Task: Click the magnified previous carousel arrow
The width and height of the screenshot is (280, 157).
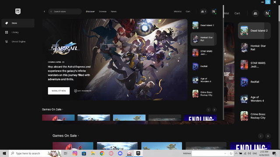Action: click(261, 136)
